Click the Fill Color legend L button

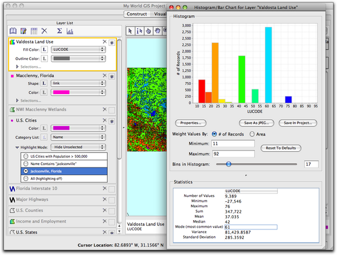pyautogui.click(x=44, y=50)
